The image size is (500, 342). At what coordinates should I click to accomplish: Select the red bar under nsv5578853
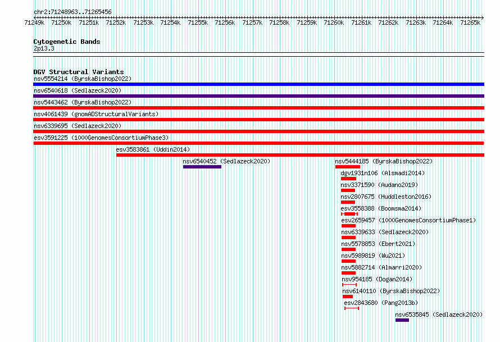[348, 249]
